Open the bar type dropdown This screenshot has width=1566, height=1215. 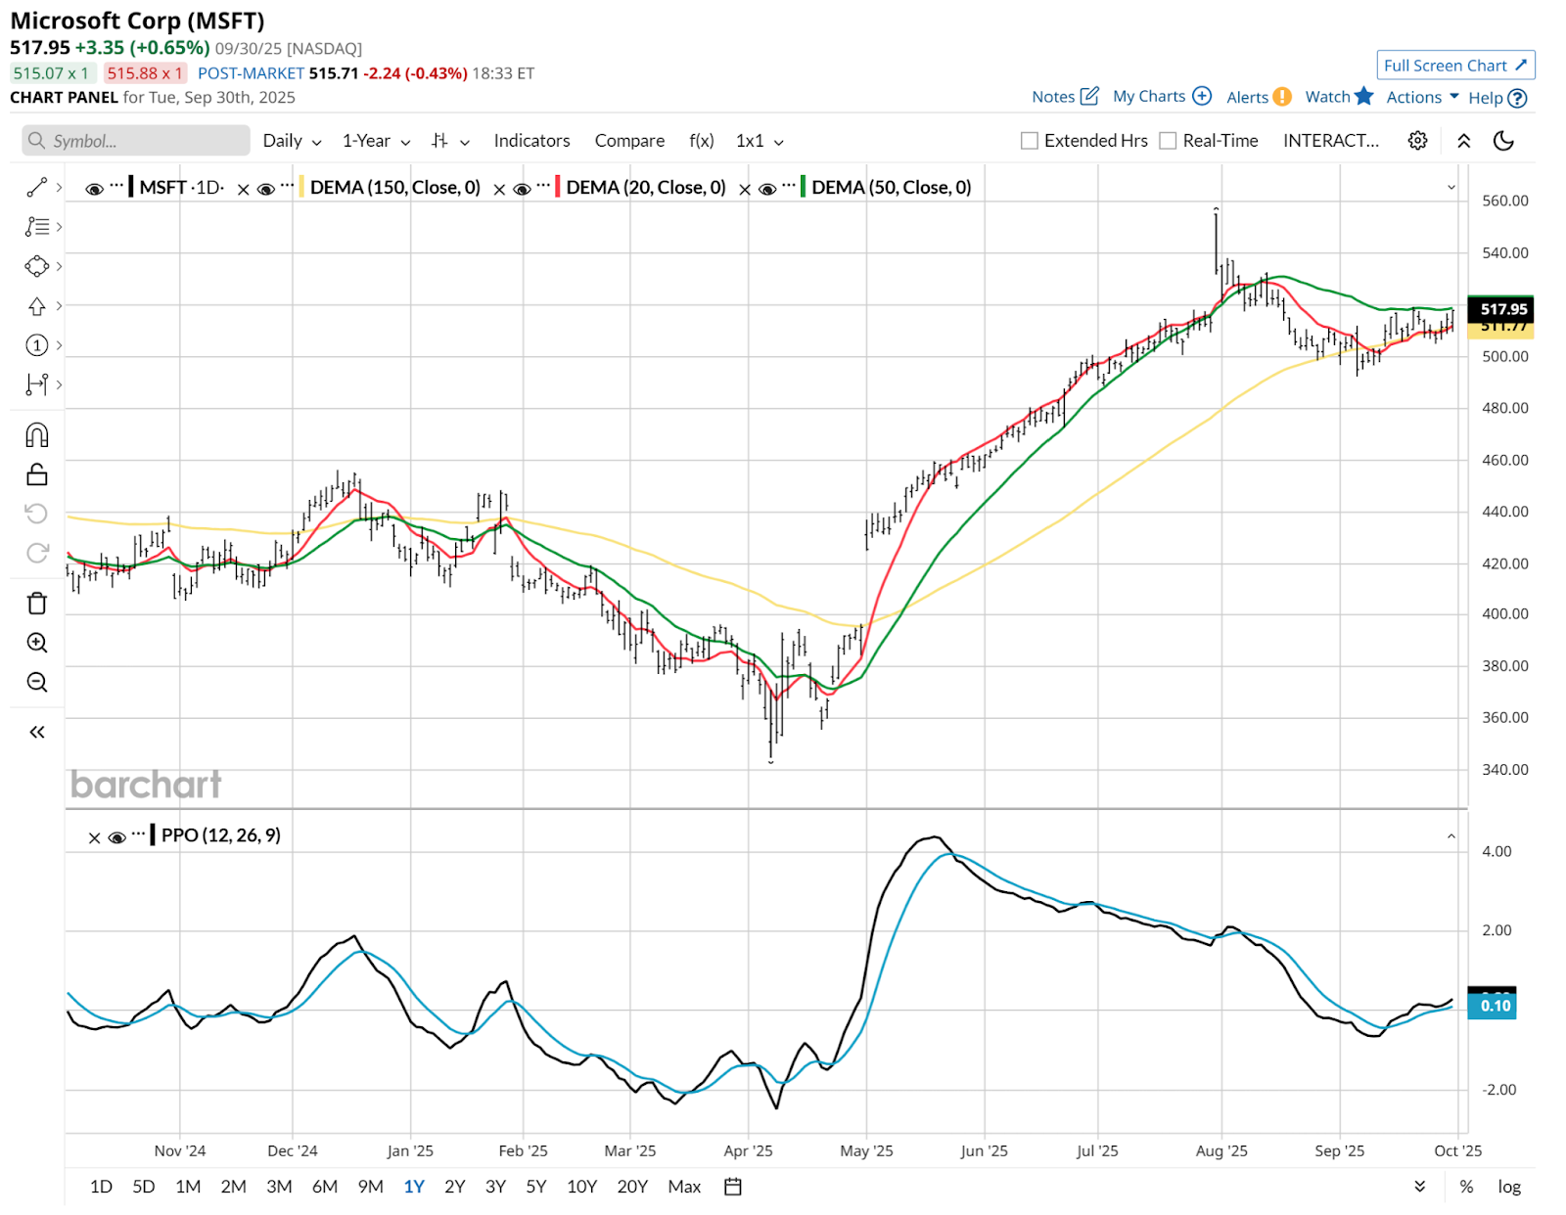[x=451, y=141]
